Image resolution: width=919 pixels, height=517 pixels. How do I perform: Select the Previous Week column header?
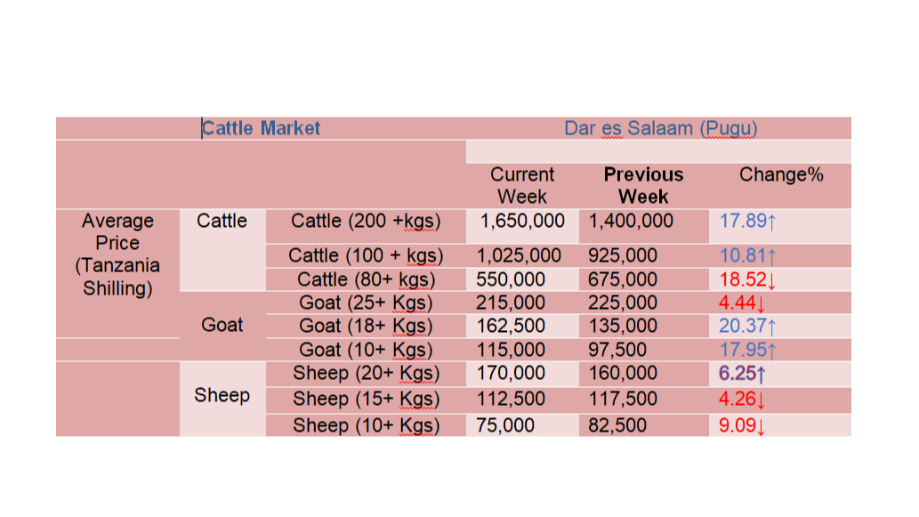click(643, 185)
